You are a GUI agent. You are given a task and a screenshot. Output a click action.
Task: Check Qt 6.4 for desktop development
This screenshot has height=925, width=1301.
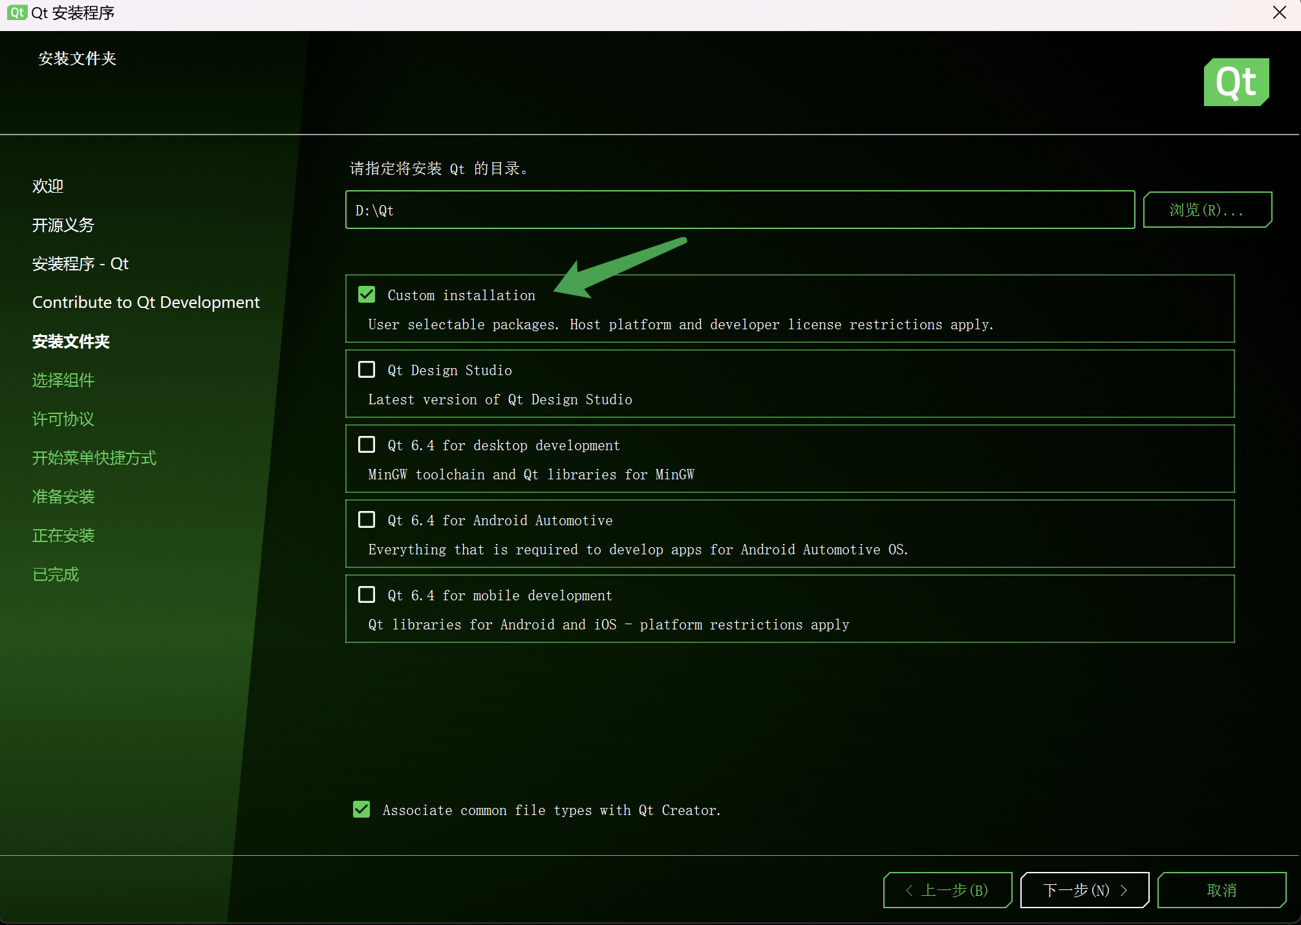pyautogui.click(x=367, y=445)
